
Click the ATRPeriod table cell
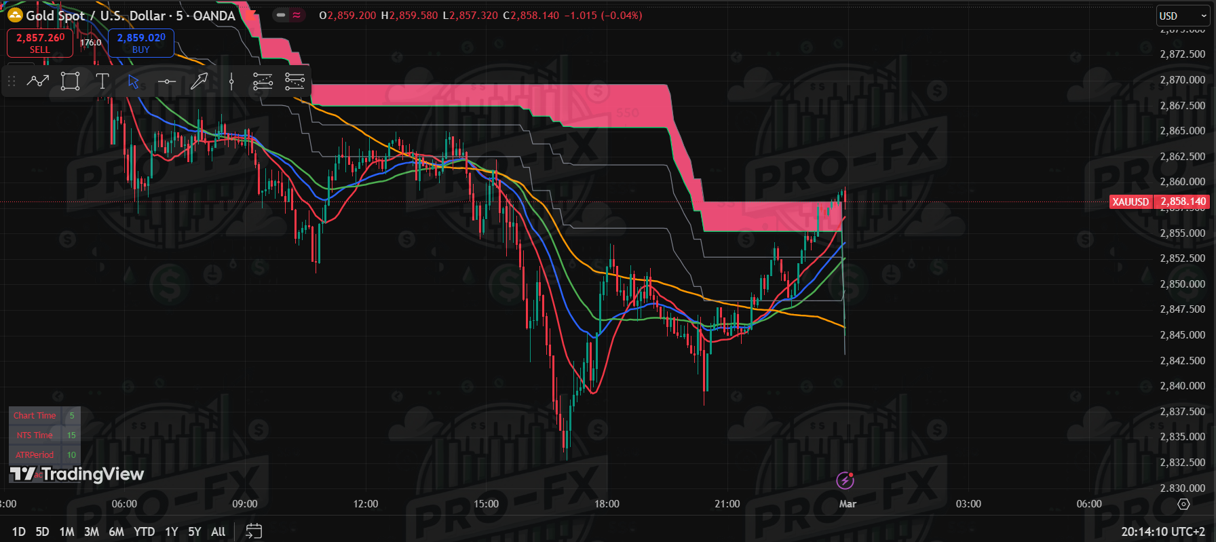pos(35,454)
